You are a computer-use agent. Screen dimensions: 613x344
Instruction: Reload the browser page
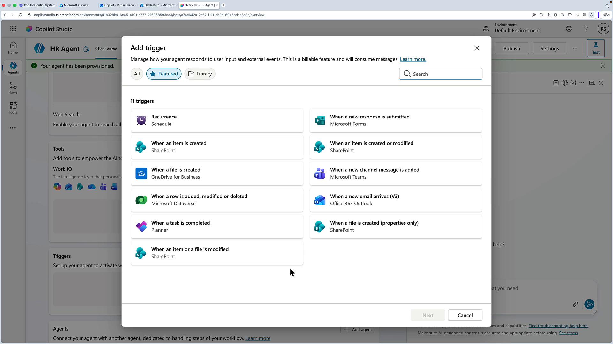pos(20,15)
